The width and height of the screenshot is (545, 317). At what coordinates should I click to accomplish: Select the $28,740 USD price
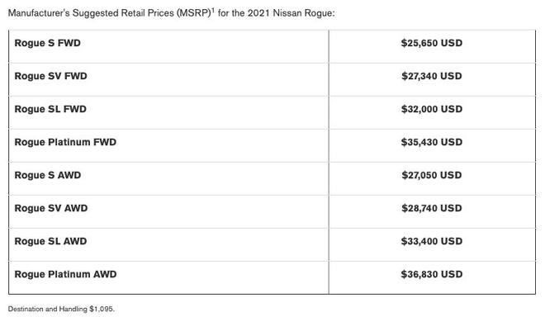(x=432, y=208)
